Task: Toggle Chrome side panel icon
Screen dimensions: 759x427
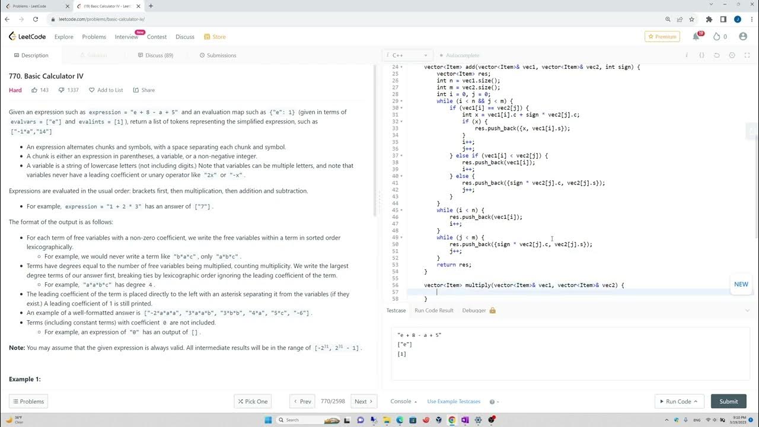Action: point(723,19)
